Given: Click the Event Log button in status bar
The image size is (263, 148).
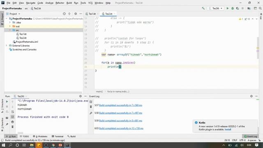Looking at the screenshot, I should 250,136.
